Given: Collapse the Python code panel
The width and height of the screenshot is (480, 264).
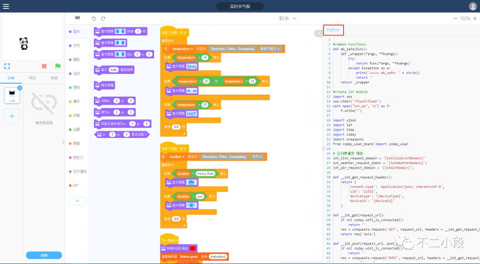Looking at the screenshot, I should pos(319,33).
